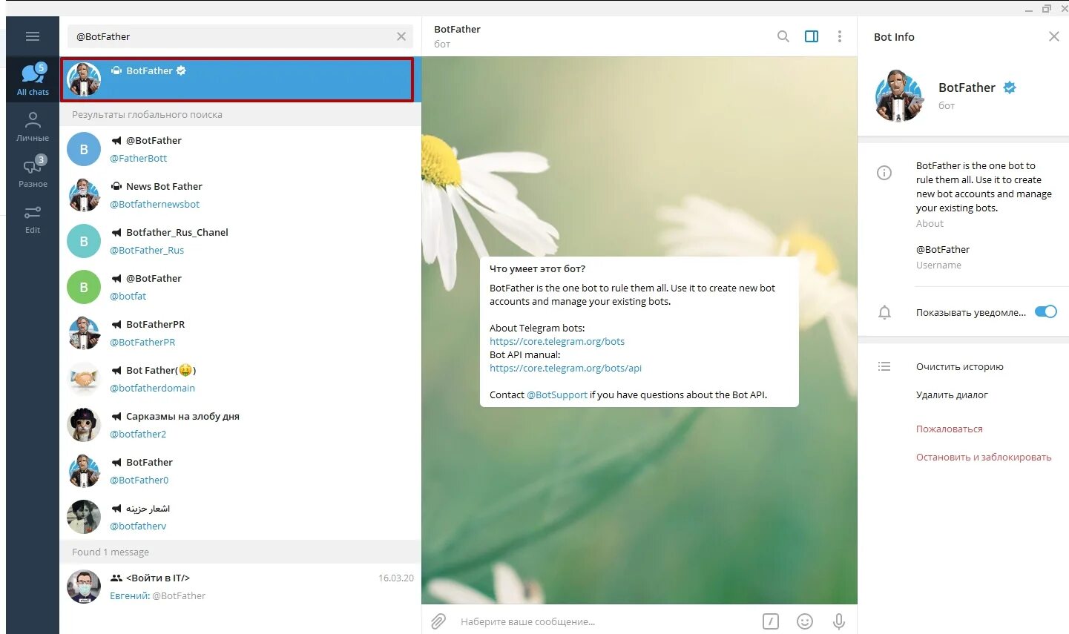
Task: Click the info circle icon in Bot Info
Action: pyautogui.click(x=884, y=173)
